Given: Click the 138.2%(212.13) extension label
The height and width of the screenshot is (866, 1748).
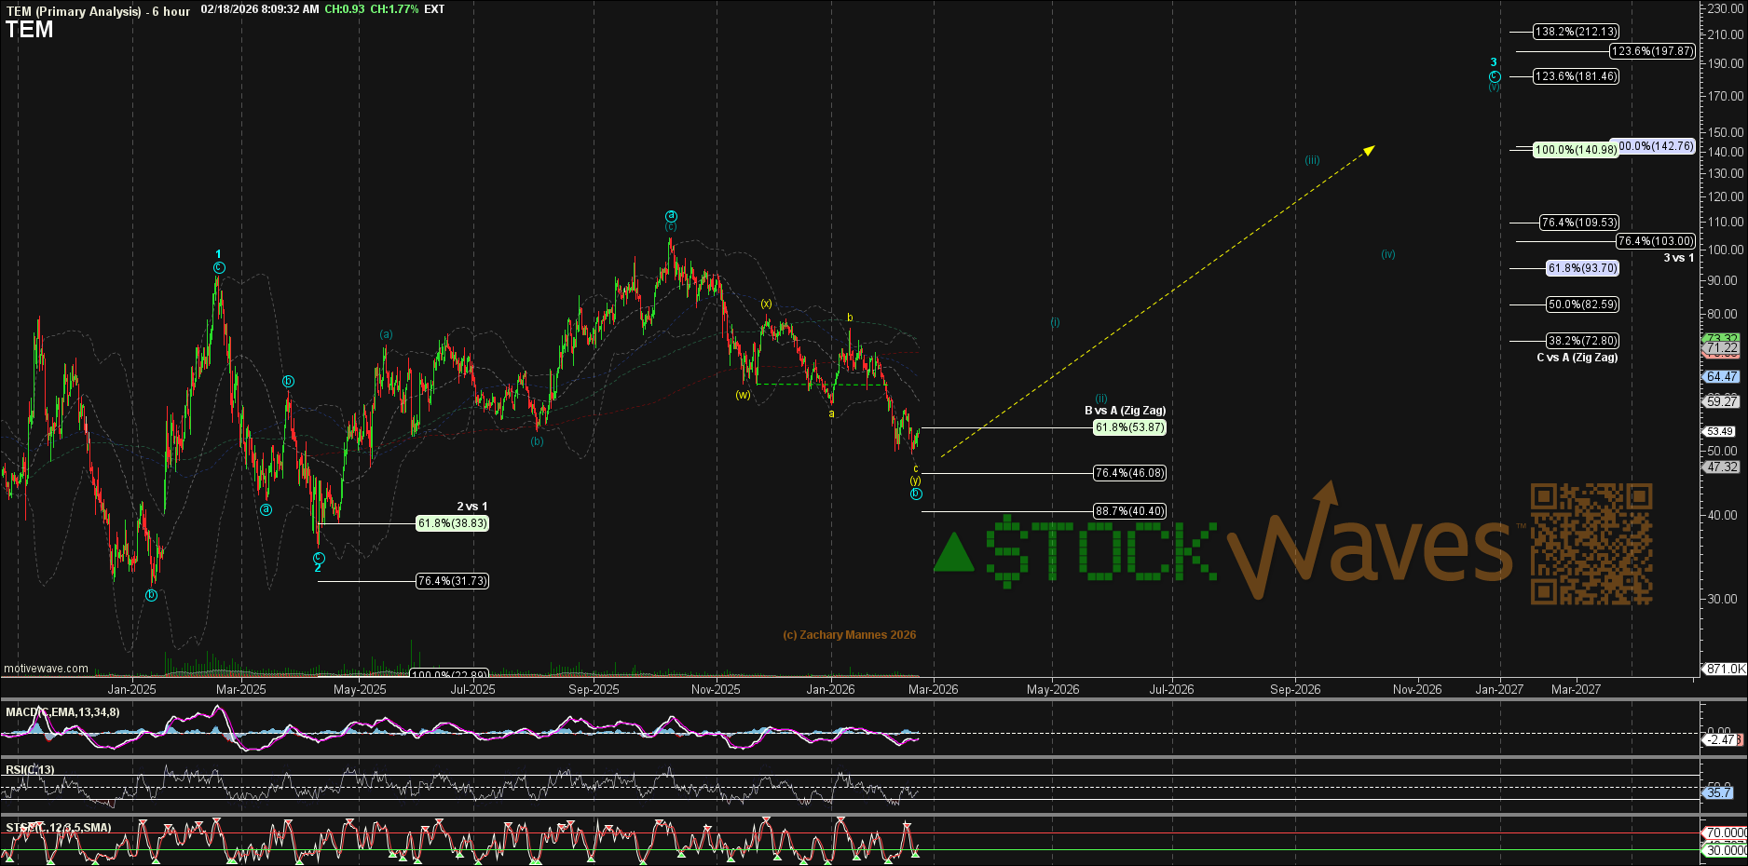Looking at the screenshot, I should (x=1577, y=32).
